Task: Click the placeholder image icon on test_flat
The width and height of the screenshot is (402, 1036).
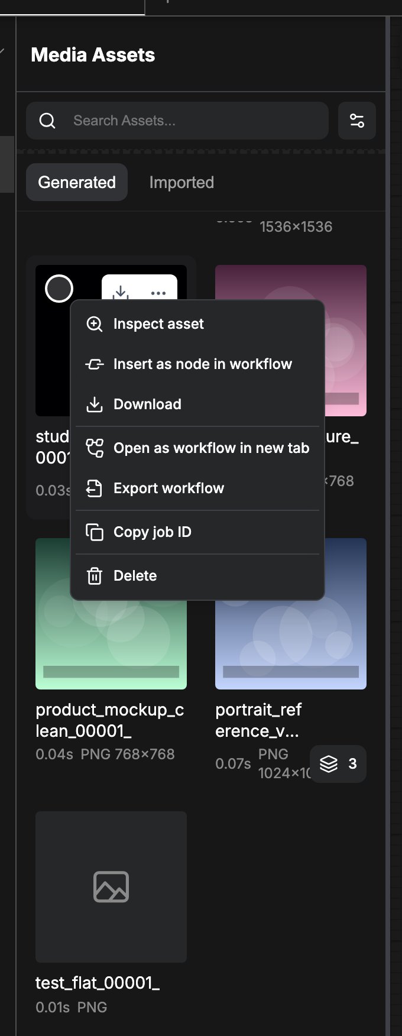Action: point(111,887)
